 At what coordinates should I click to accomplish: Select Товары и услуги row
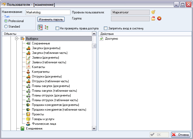[43, 119]
